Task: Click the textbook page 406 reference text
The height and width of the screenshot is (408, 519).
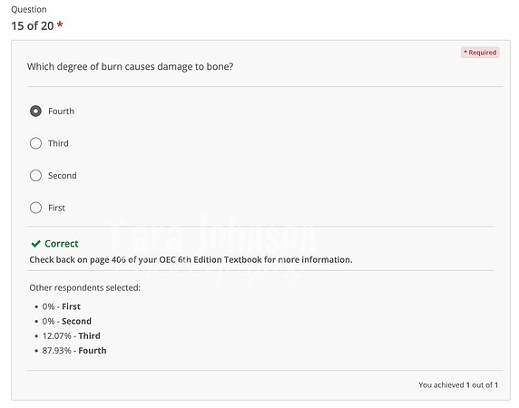Action: pos(191,260)
